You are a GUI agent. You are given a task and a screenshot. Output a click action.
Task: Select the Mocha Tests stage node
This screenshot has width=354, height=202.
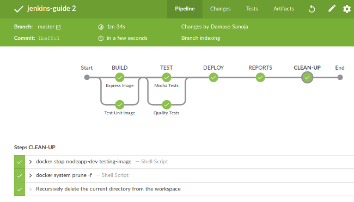167,77
